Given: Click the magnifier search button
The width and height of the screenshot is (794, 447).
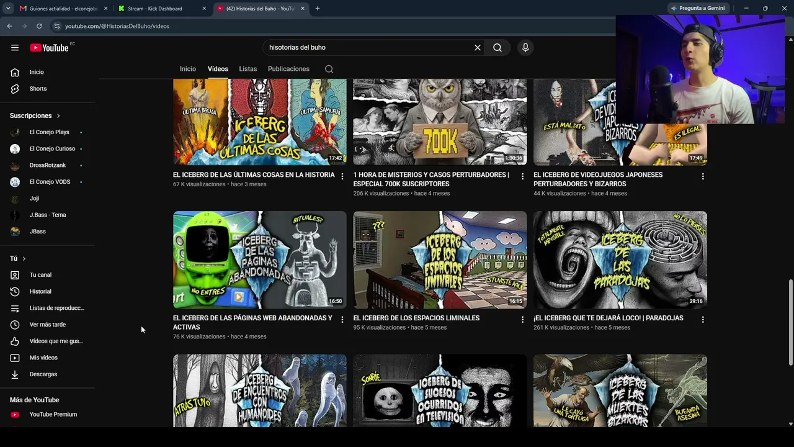Looking at the screenshot, I should (x=497, y=48).
